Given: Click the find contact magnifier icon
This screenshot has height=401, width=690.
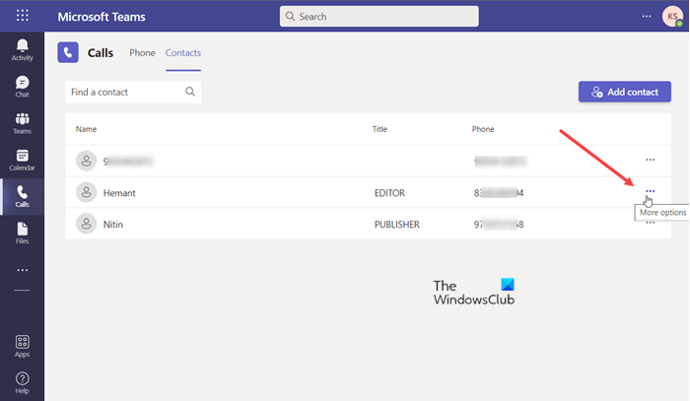Looking at the screenshot, I should pos(190,92).
